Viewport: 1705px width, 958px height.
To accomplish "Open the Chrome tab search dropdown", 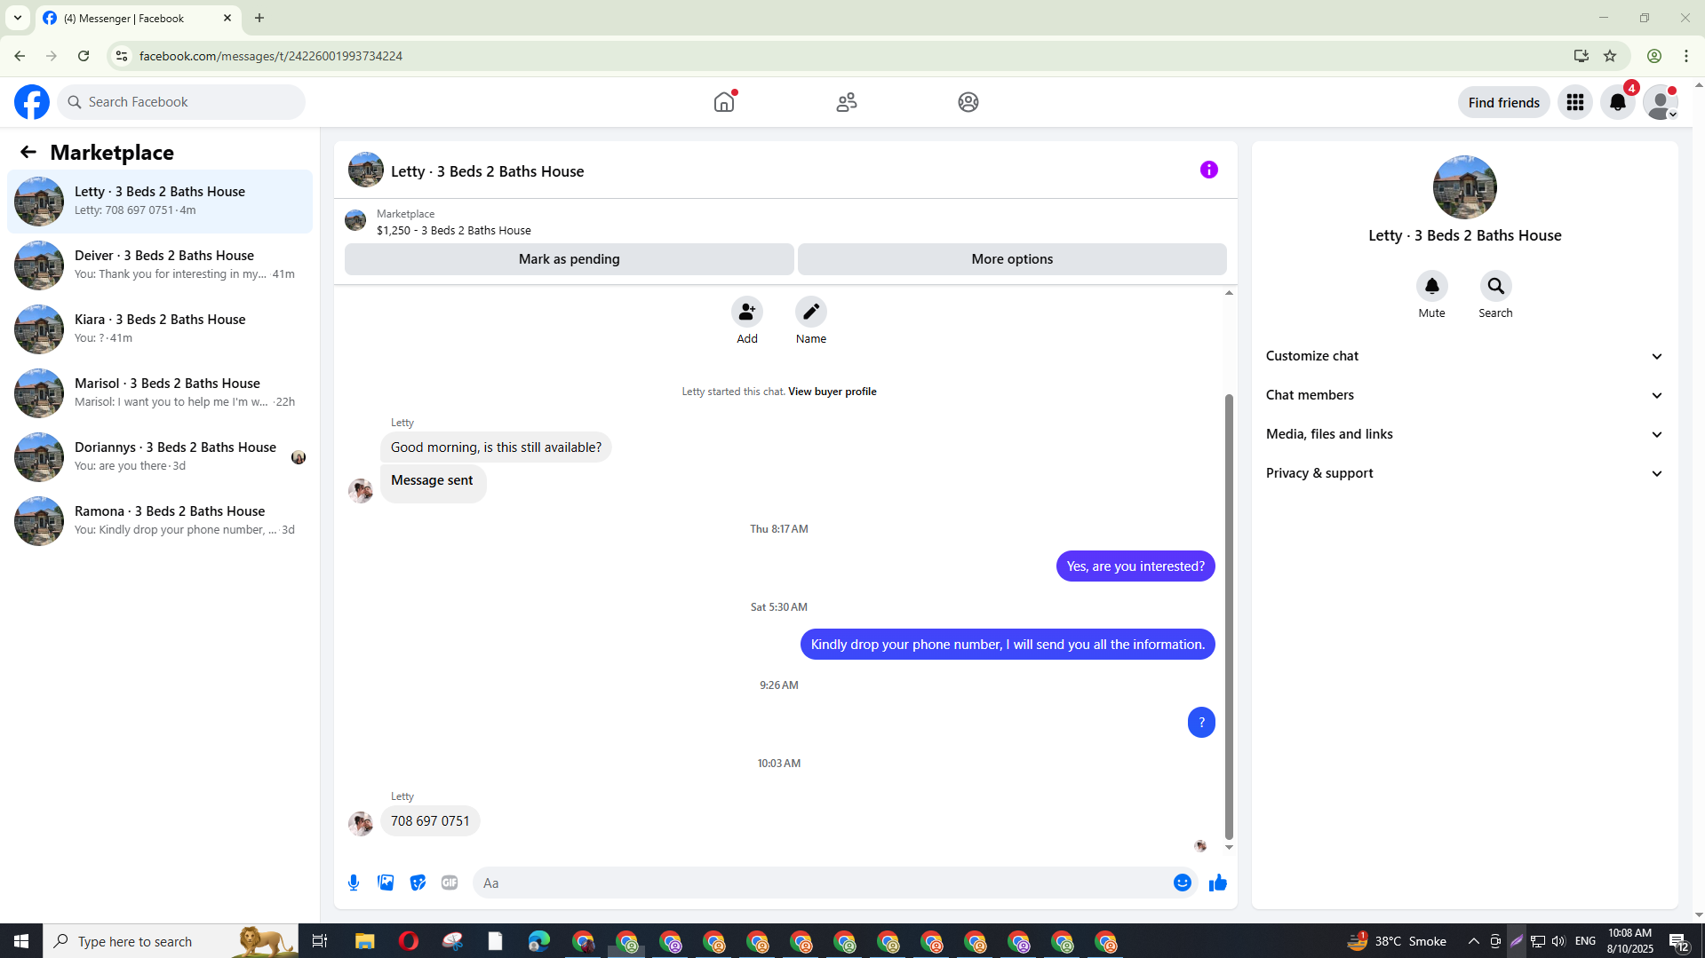I will (17, 18).
